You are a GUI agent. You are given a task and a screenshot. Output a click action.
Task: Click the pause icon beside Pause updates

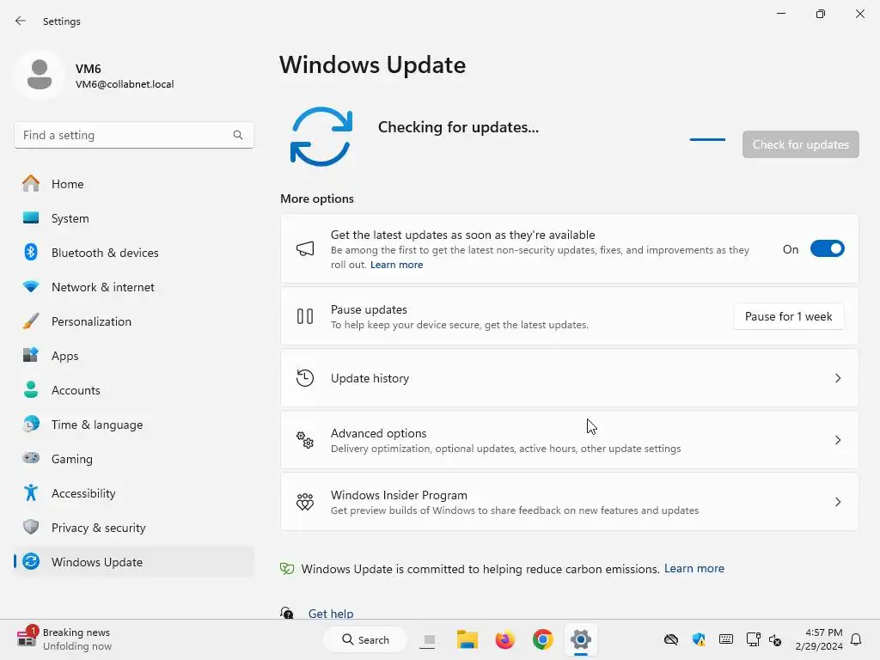point(305,316)
